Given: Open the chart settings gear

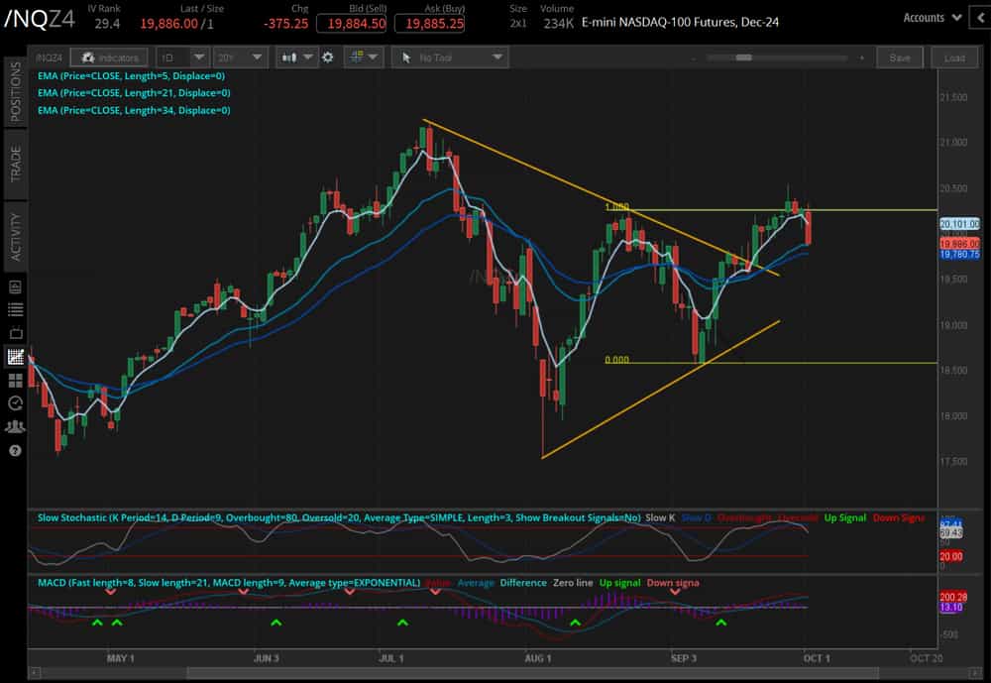Looking at the screenshot, I should (327, 57).
